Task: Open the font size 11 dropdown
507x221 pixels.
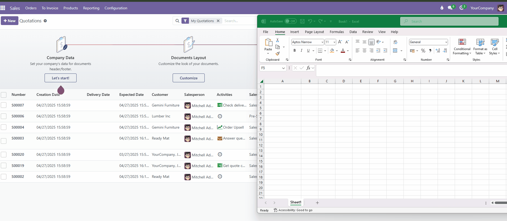Action: (x=334, y=42)
